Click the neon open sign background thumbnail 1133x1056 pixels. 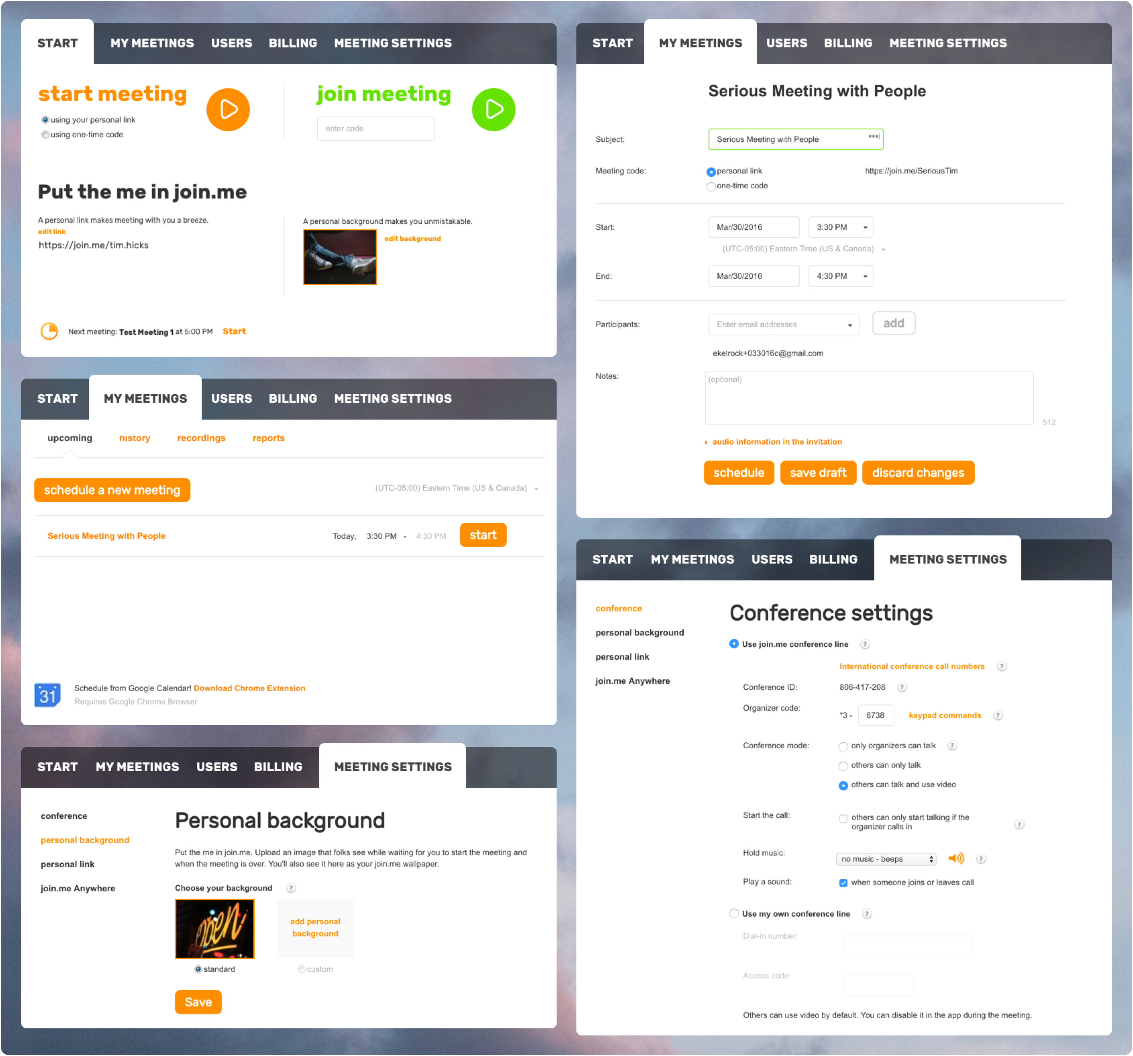[215, 929]
